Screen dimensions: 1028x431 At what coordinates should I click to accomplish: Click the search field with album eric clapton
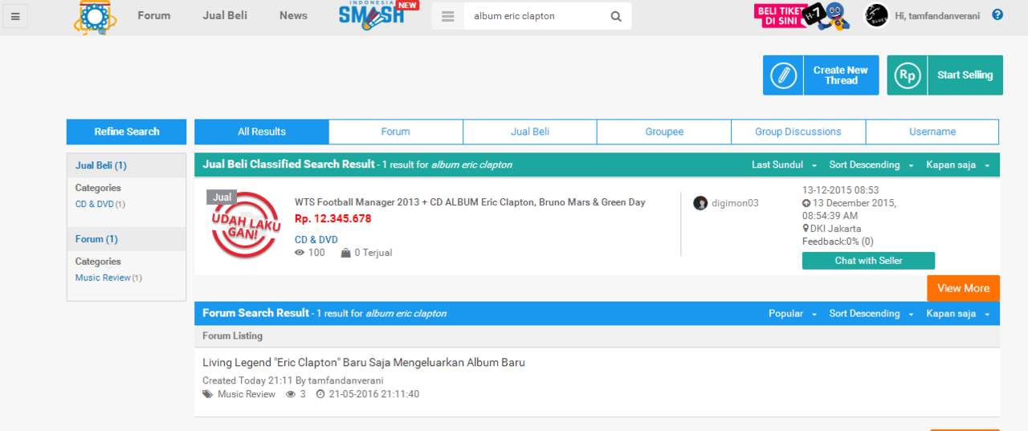534,16
